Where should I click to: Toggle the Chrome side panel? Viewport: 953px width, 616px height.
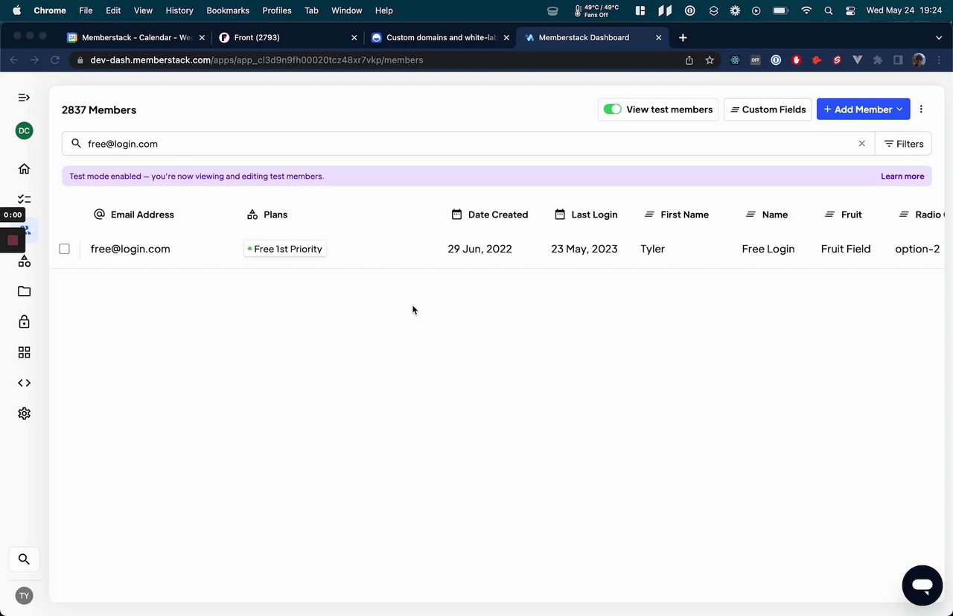pos(898,60)
